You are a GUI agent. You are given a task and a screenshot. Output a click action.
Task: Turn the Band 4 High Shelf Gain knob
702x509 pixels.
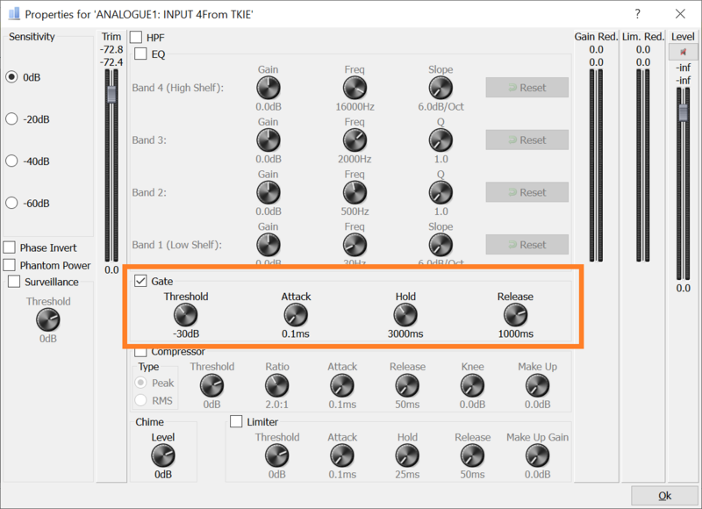(268, 87)
